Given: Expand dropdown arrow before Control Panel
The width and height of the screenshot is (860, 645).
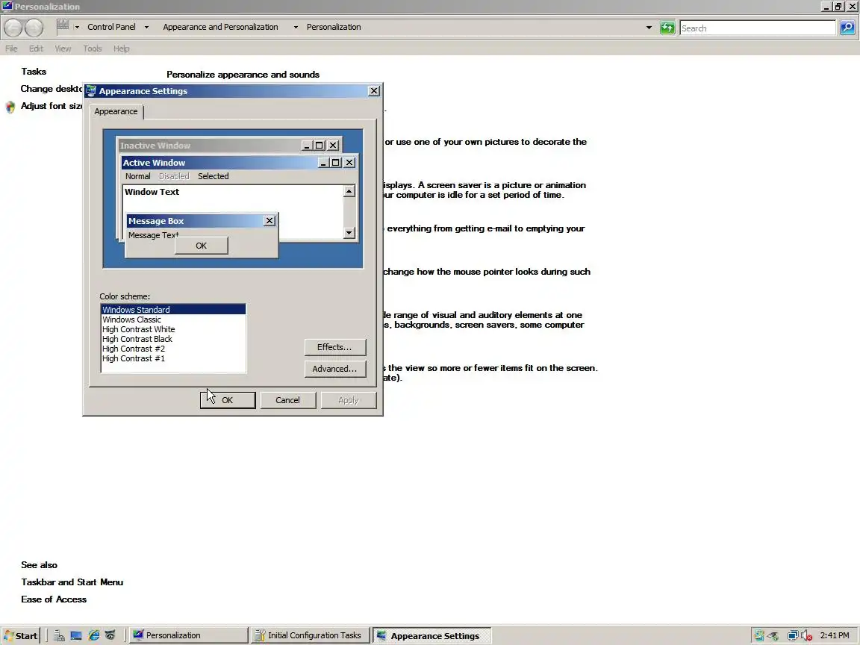Looking at the screenshot, I should tap(77, 28).
